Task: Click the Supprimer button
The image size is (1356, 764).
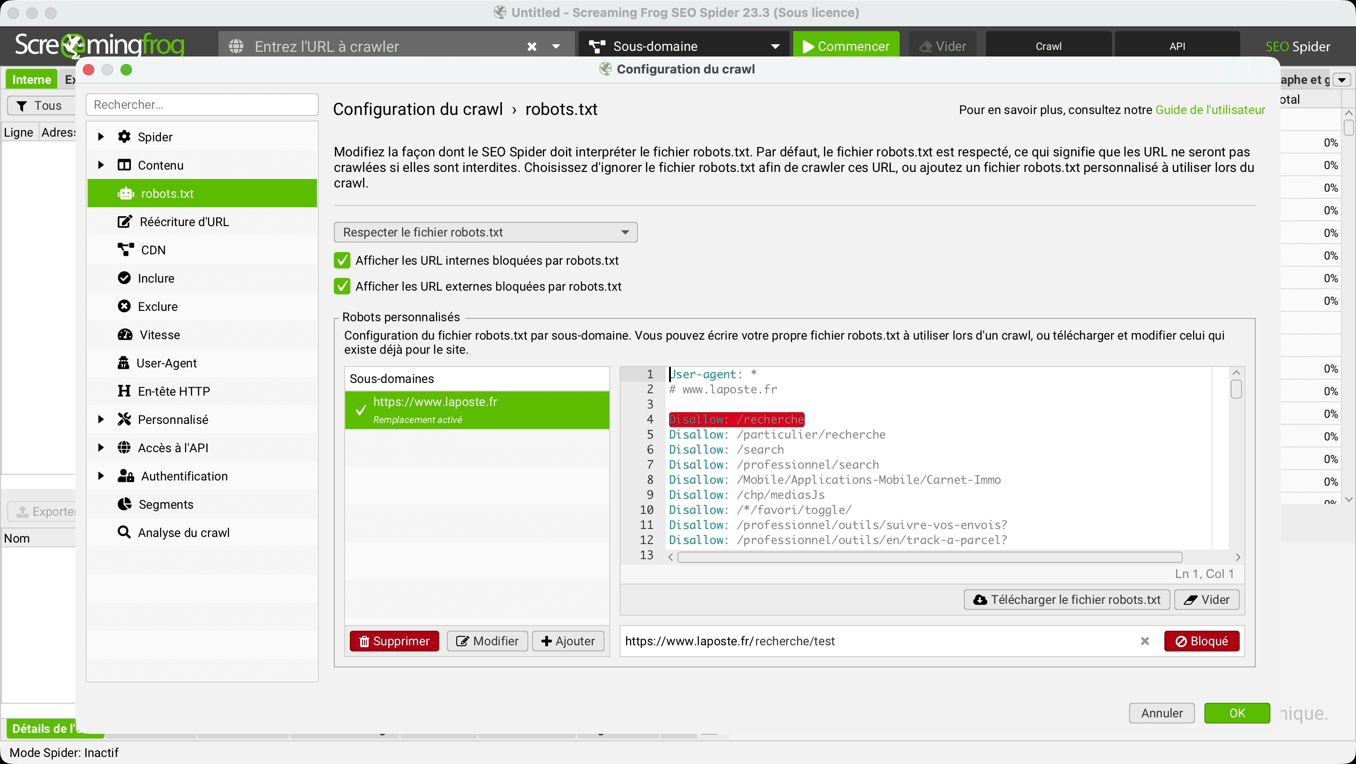Action: (394, 642)
